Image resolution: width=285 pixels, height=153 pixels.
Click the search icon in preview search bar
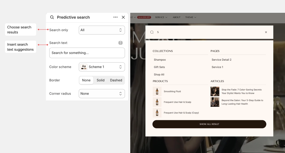(152, 32)
